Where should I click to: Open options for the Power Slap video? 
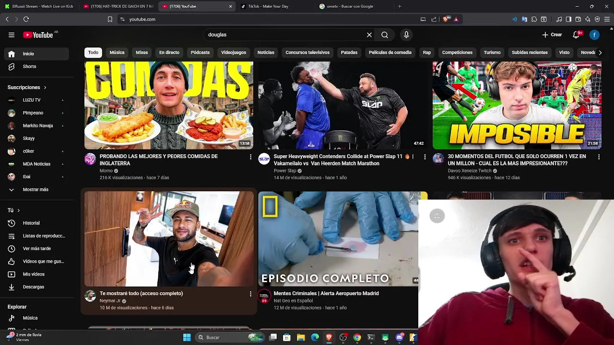[425, 157]
